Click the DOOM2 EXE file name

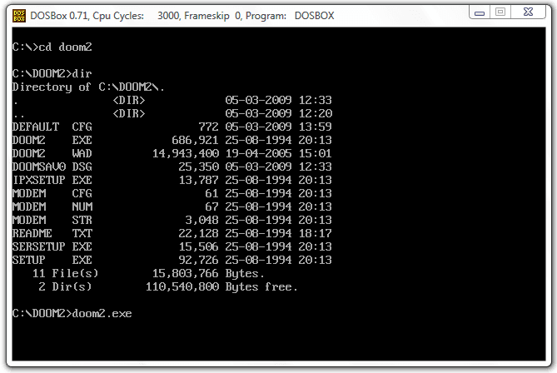pos(52,140)
